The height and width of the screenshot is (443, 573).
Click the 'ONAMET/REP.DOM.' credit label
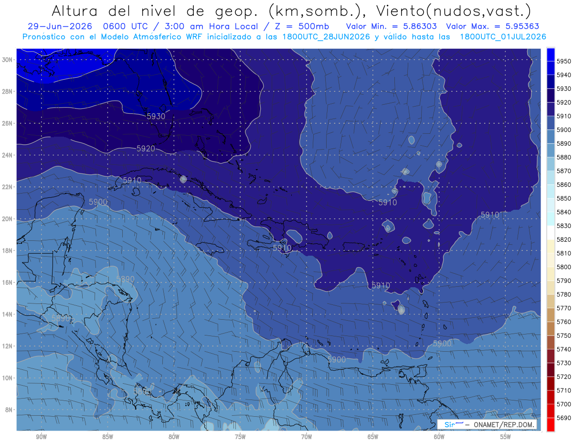504,424
